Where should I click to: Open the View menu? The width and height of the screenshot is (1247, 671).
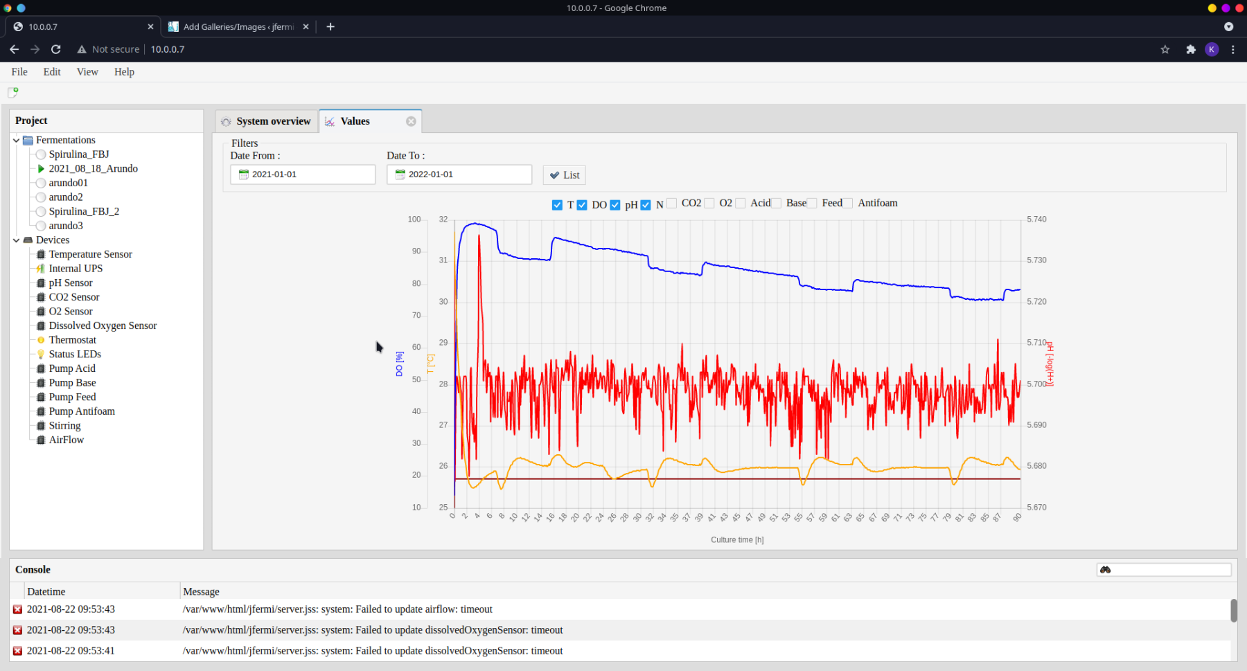[x=87, y=72]
